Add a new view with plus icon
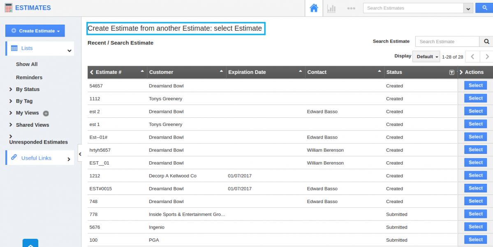 tap(46, 113)
